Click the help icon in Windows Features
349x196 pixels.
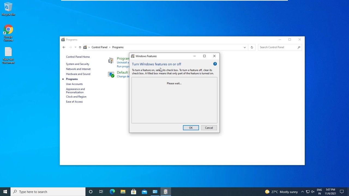point(215,64)
